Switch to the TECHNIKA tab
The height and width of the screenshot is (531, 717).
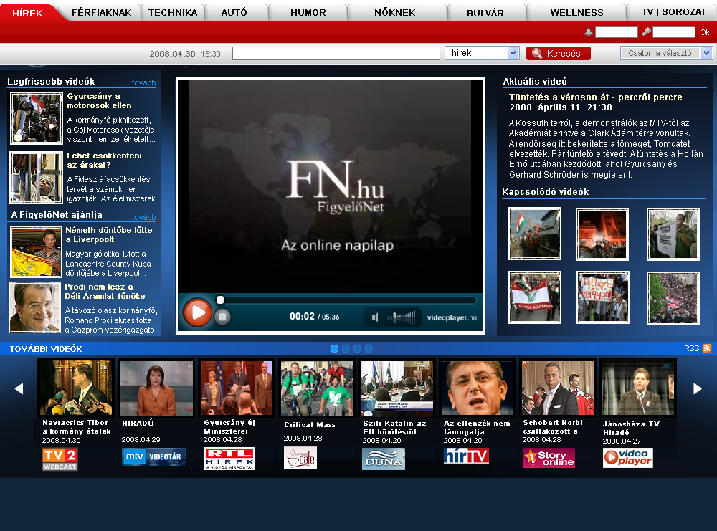click(173, 12)
